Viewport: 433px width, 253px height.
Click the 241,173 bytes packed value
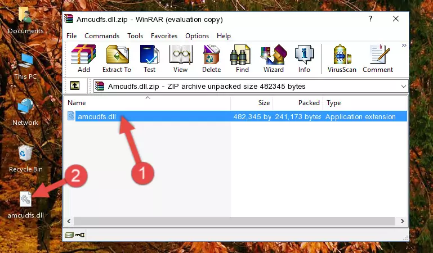[298, 116]
